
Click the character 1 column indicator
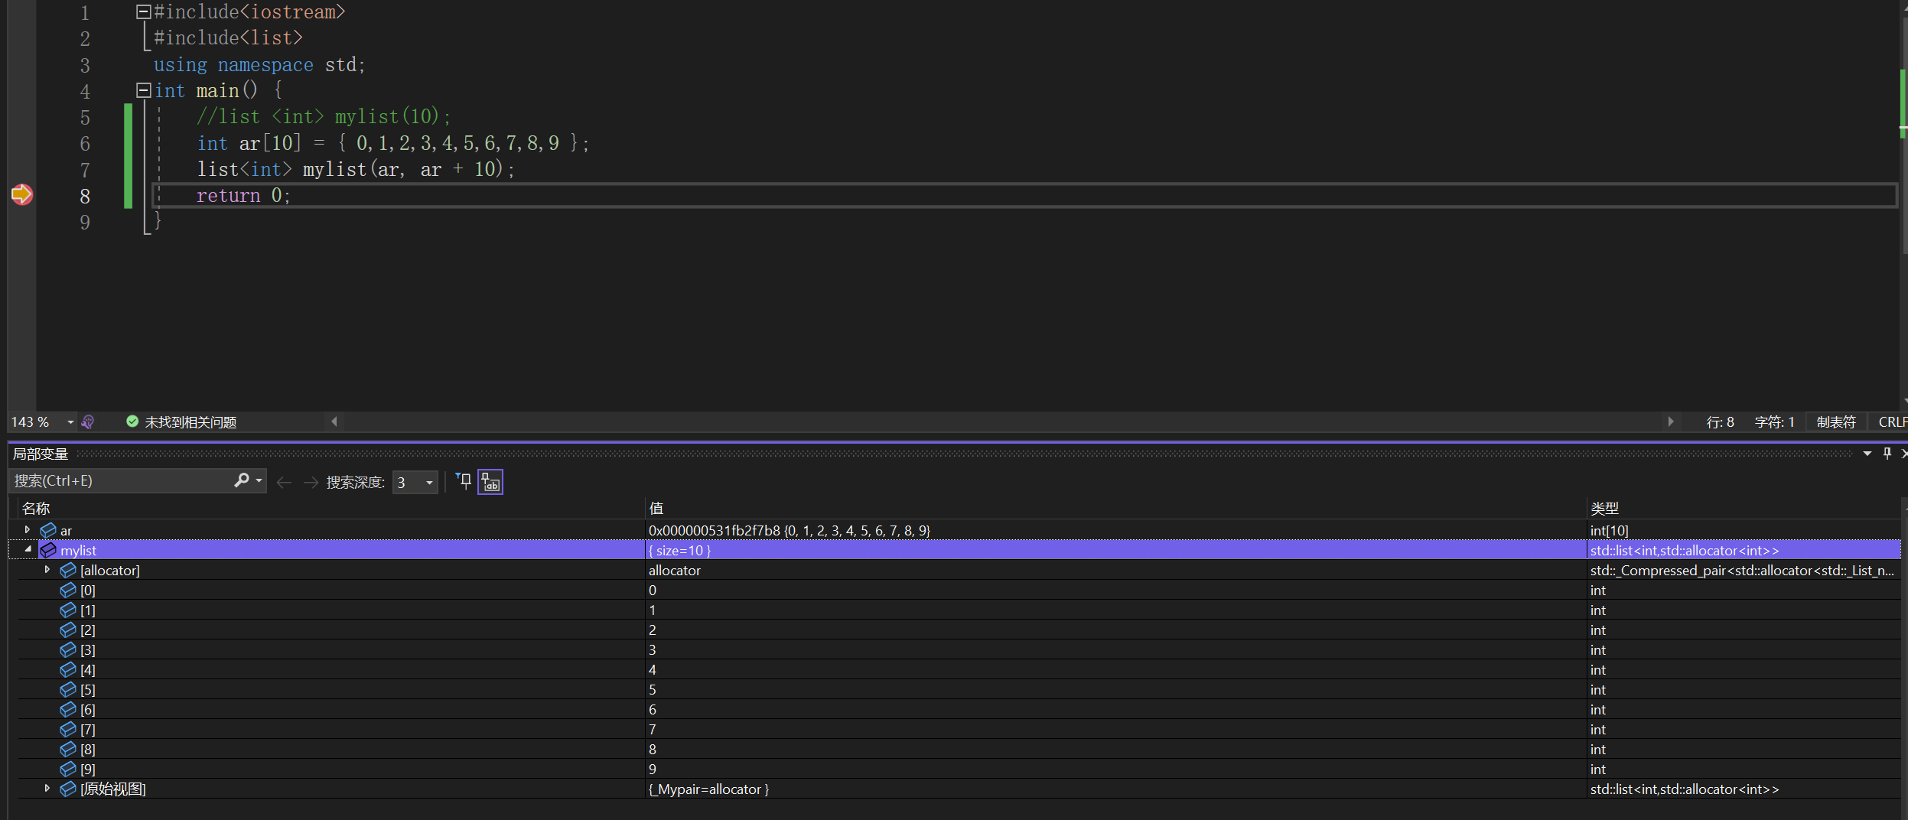[1774, 422]
